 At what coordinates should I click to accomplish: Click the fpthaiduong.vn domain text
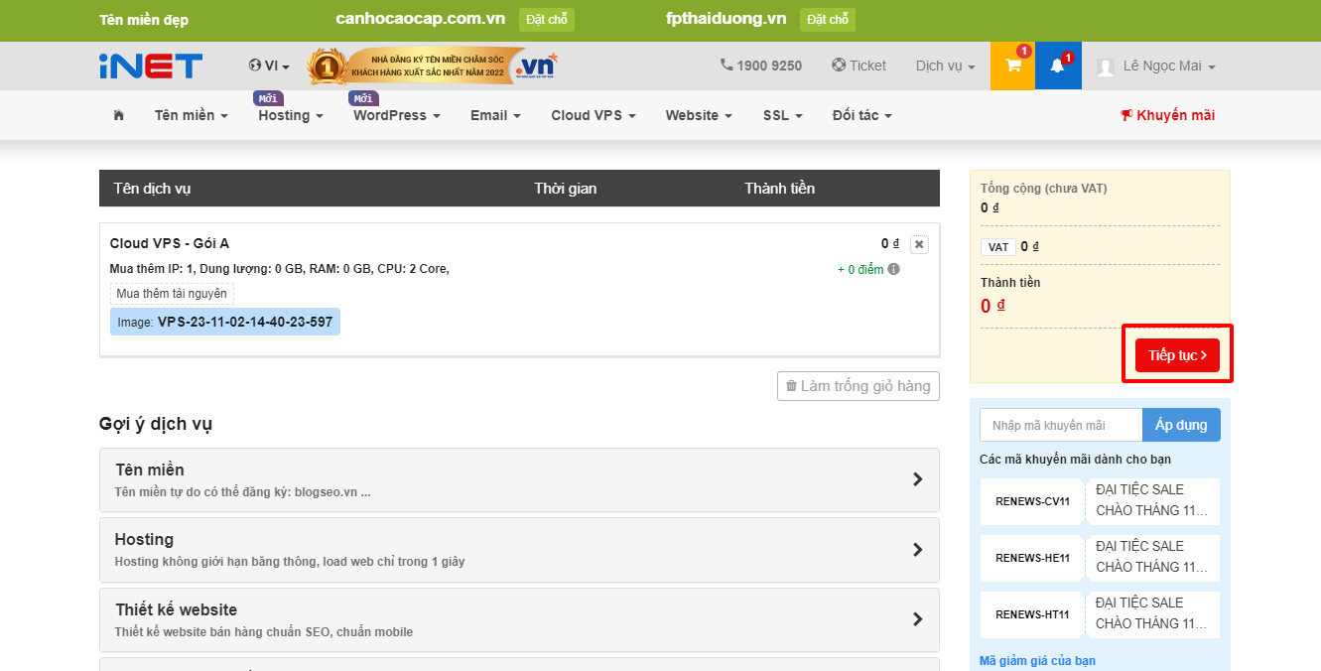click(727, 19)
